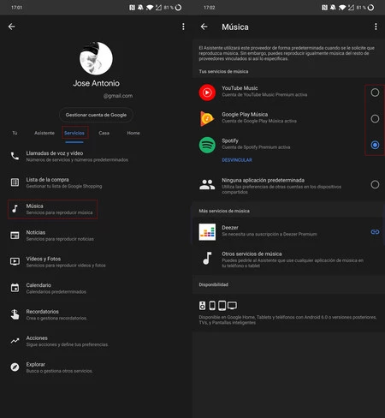Tap the Spotify service name
The height and width of the screenshot is (418, 385).
coord(230,140)
